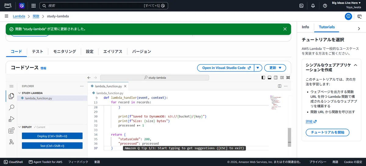This screenshot has width=366, height=166.
Task: Open the notifications bell
Action: [313, 6]
